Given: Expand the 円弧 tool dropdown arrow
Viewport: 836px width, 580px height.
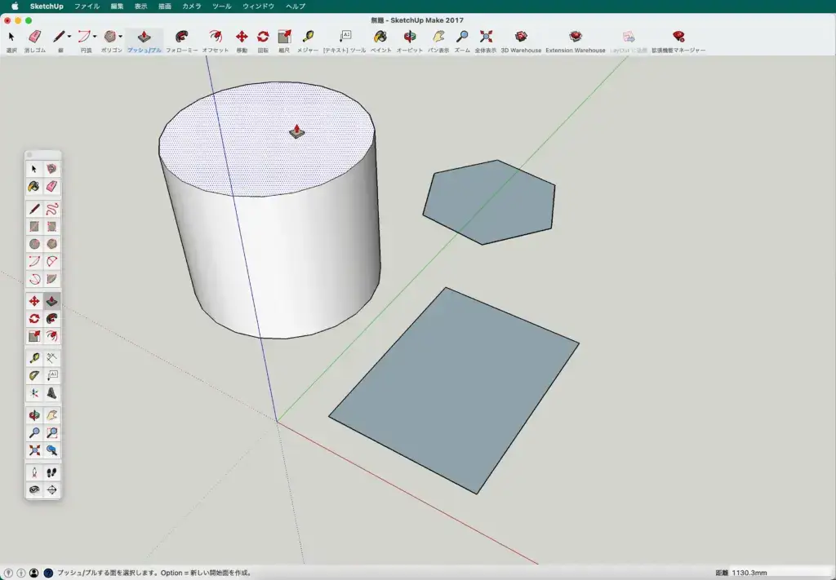Looking at the screenshot, I should tap(95, 37).
